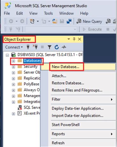Close the Object Explorer panel
117x147 pixels.
(79, 39)
